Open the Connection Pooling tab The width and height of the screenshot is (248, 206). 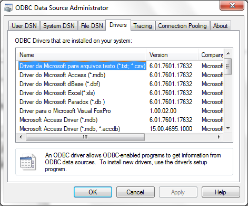pos(182,26)
